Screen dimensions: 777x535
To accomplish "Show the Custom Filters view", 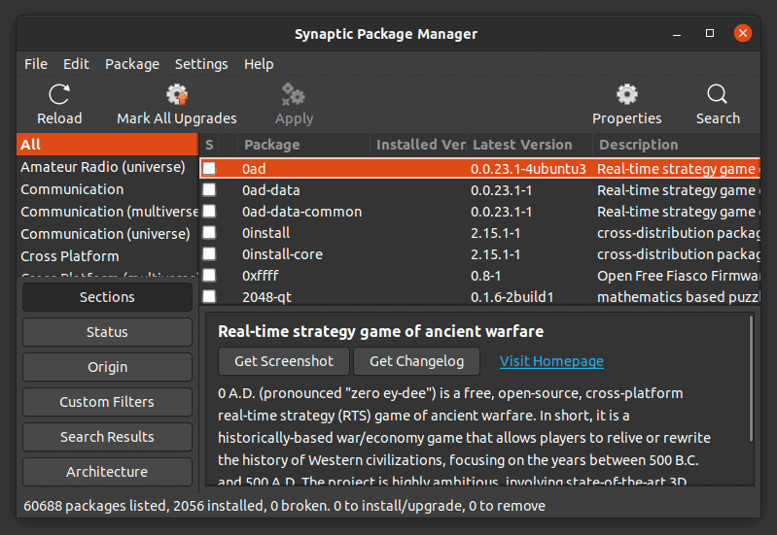I will point(107,402).
